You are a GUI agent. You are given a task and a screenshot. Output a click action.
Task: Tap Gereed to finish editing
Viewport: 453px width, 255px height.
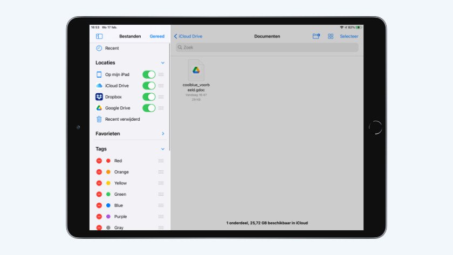pos(157,36)
